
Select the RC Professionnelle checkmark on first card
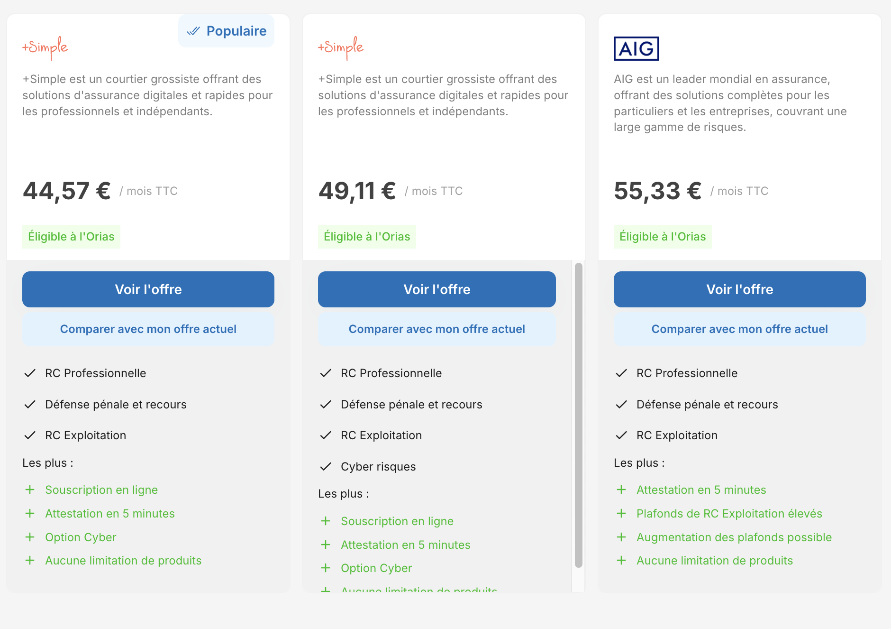pos(30,373)
